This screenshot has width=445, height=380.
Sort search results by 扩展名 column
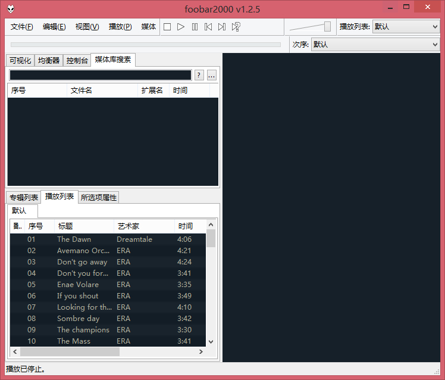pyautogui.click(x=153, y=91)
